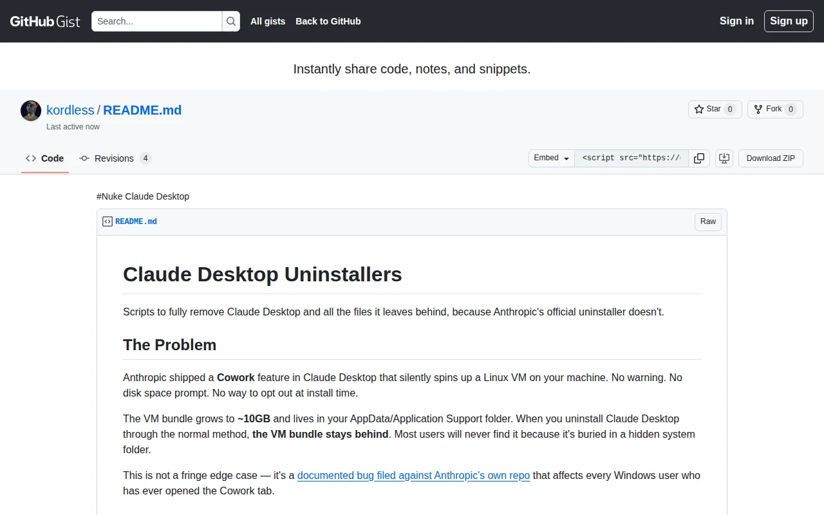Copy the embed script with clipboard icon
The width and height of the screenshot is (824, 515).
pyautogui.click(x=699, y=158)
